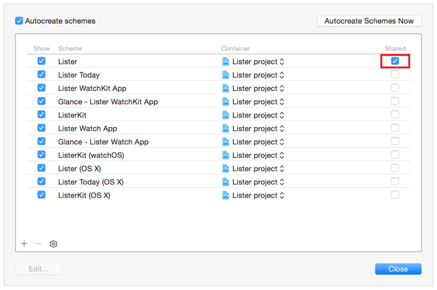This screenshot has height=290, width=437.
Task: Enable Shared for ListerKit (watchOS) scheme
Action: click(x=395, y=155)
